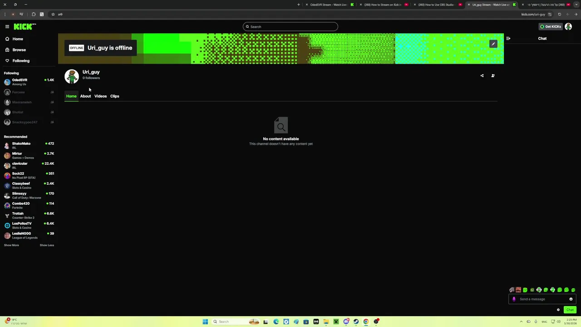Viewport: 581px width, 327px height.
Task: Switch to How to Use OBS Studio tab
Action: [438, 5]
